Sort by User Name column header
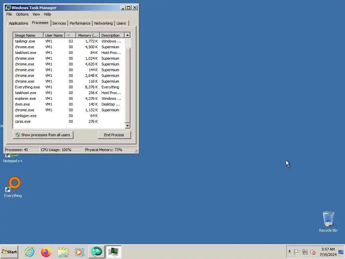This screenshot has width=345, height=259. 54,35
